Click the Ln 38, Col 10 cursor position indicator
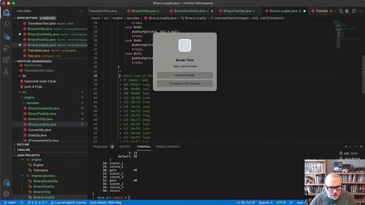This screenshot has width=365, height=205. 246,203
